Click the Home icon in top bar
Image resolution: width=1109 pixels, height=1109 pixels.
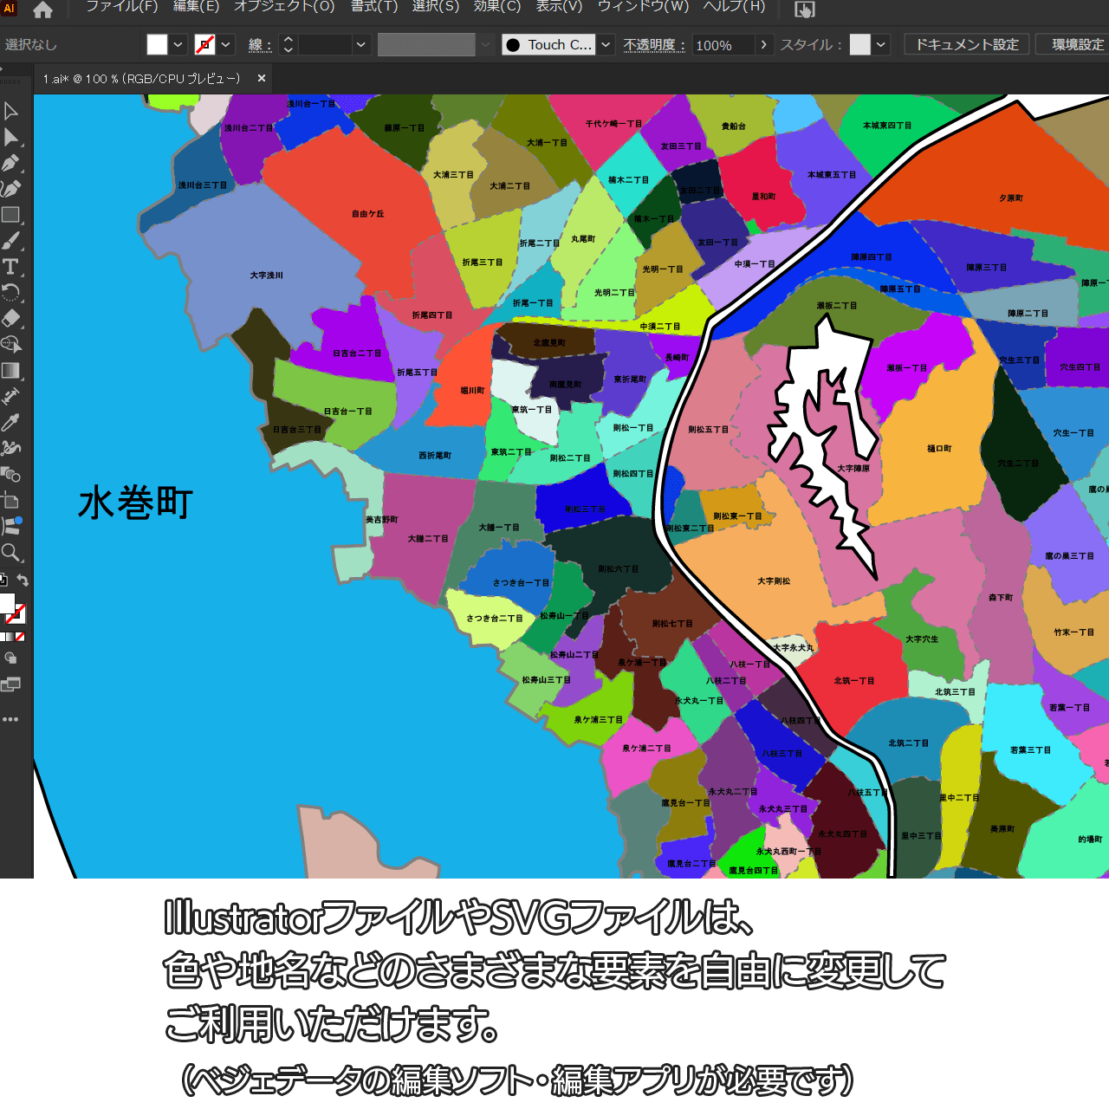point(42,10)
